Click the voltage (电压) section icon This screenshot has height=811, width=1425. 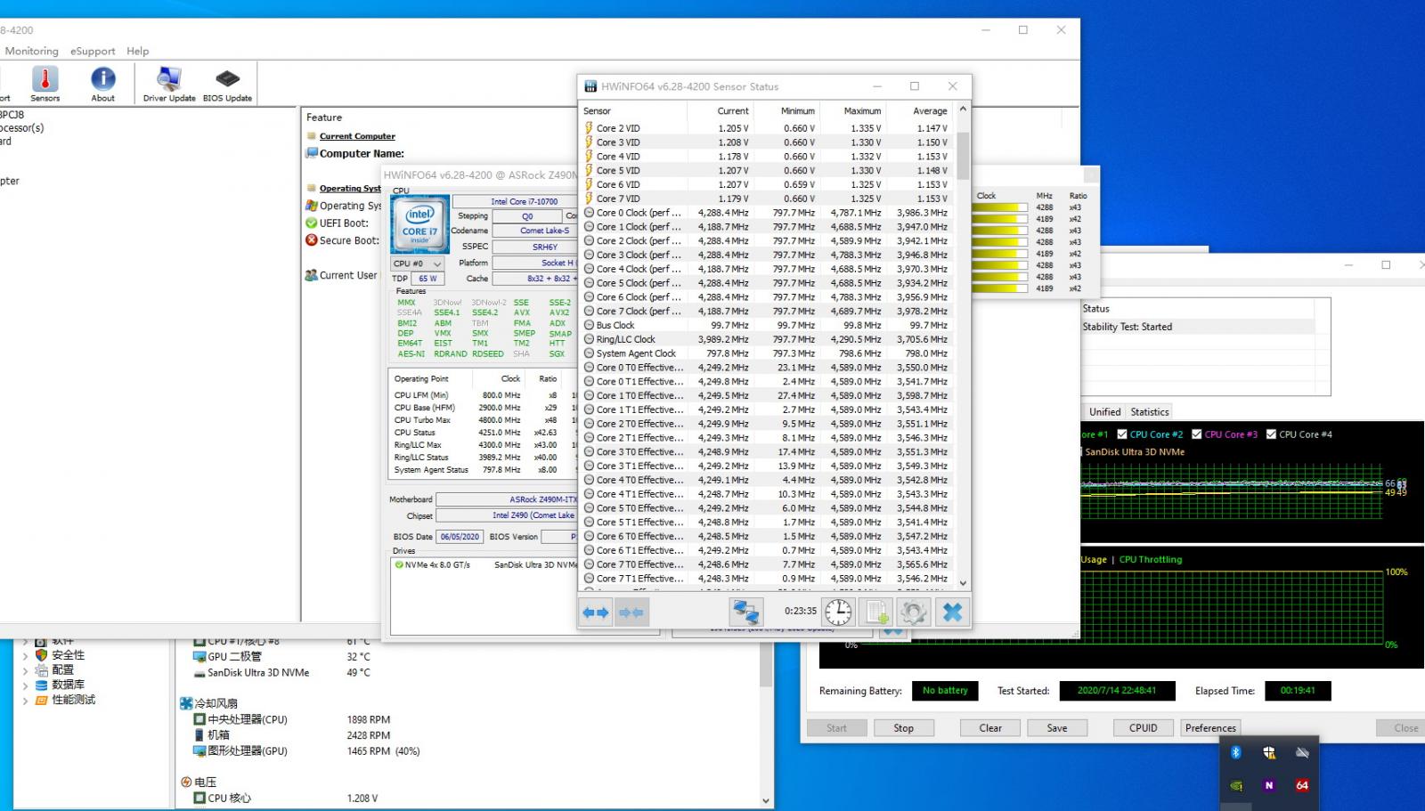coord(186,782)
